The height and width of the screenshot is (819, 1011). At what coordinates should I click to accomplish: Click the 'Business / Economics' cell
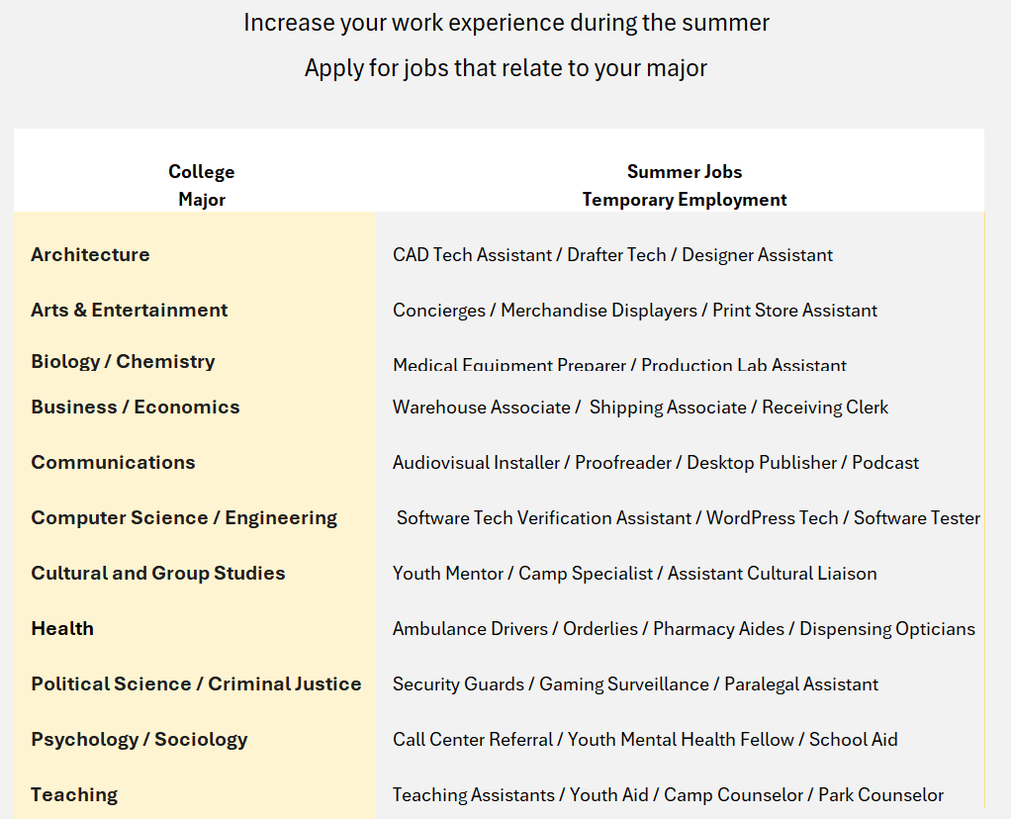pos(135,408)
